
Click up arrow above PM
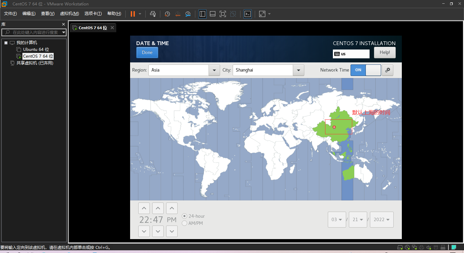pos(172,208)
